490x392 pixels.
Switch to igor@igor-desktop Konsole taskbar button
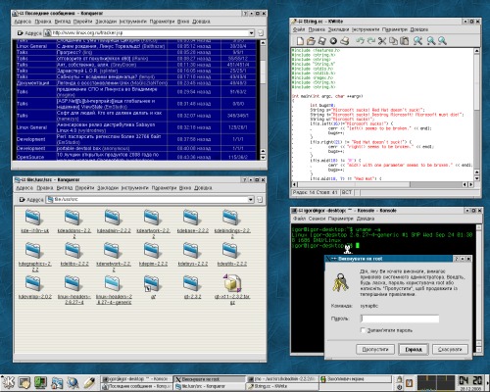click(x=136, y=379)
